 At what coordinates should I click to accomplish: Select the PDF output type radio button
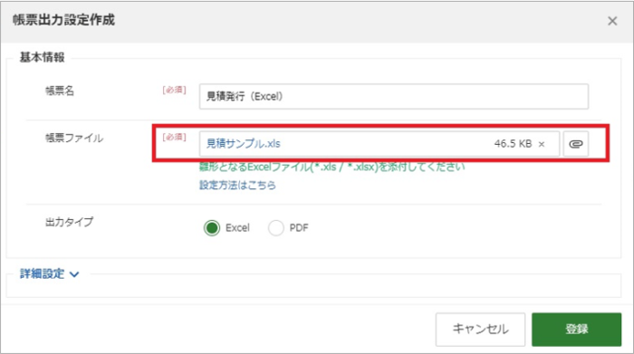(275, 228)
